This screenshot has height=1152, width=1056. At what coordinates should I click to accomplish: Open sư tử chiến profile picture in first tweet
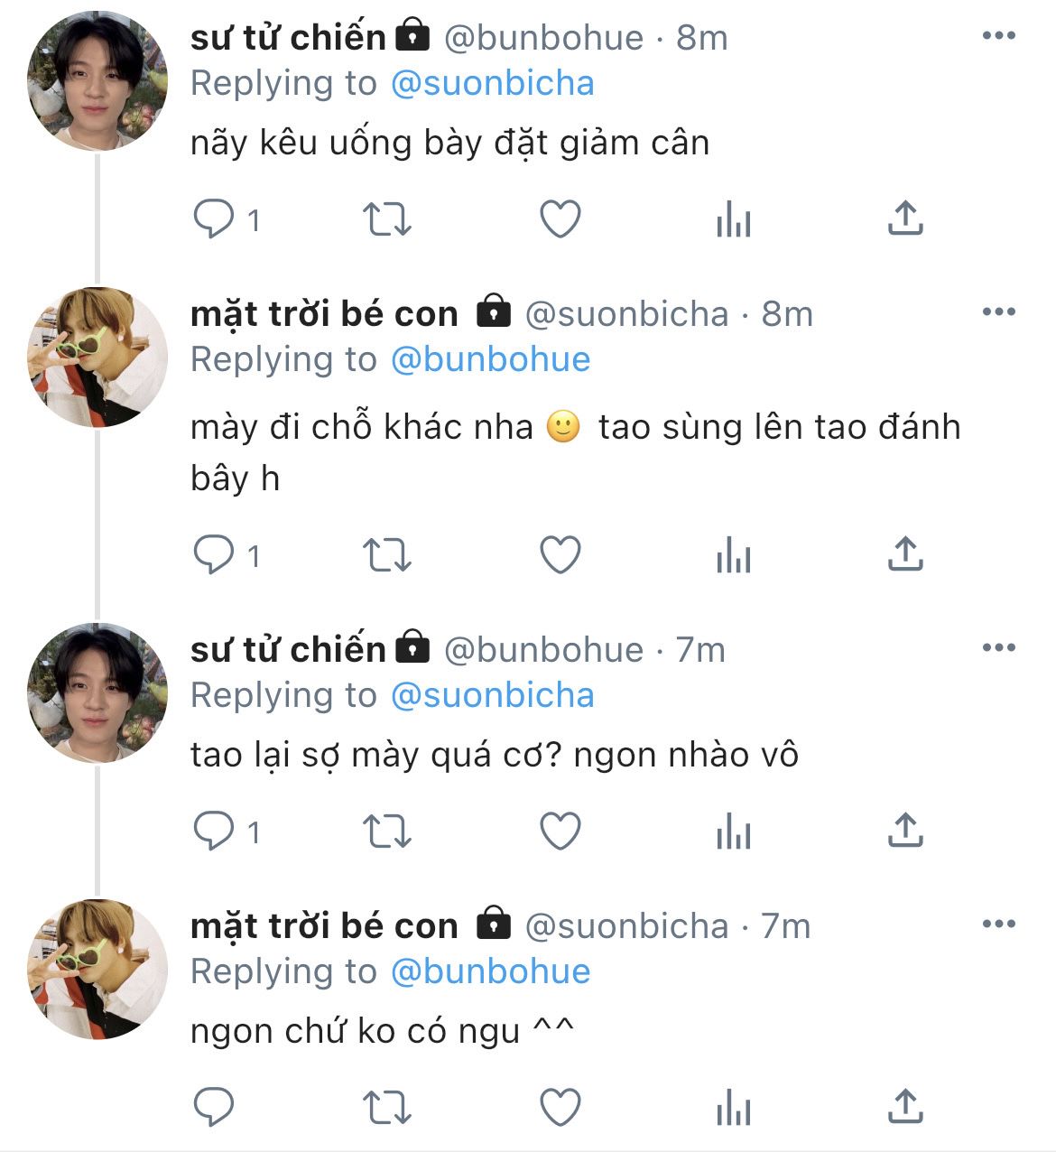(97, 81)
